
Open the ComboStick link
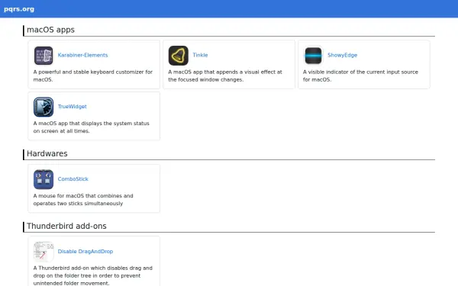pos(73,179)
